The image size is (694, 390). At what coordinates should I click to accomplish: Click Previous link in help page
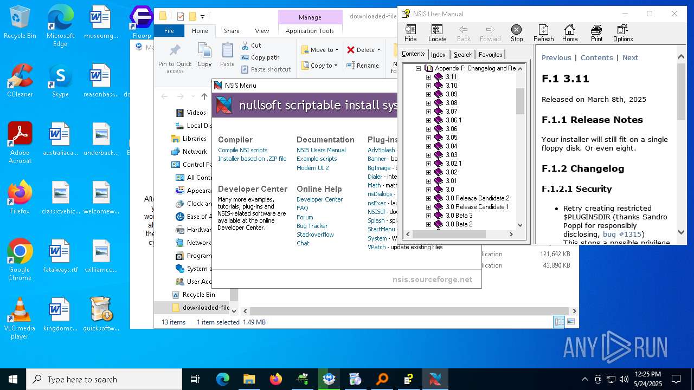point(556,58)
